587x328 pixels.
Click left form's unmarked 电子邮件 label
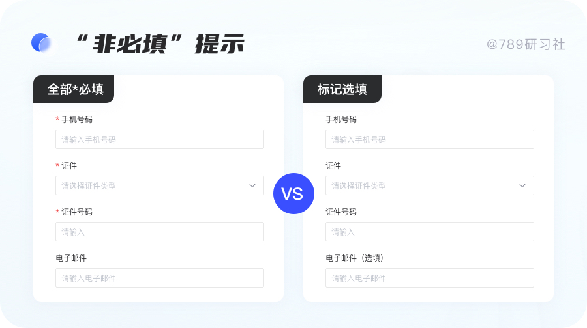pos(71,258)
